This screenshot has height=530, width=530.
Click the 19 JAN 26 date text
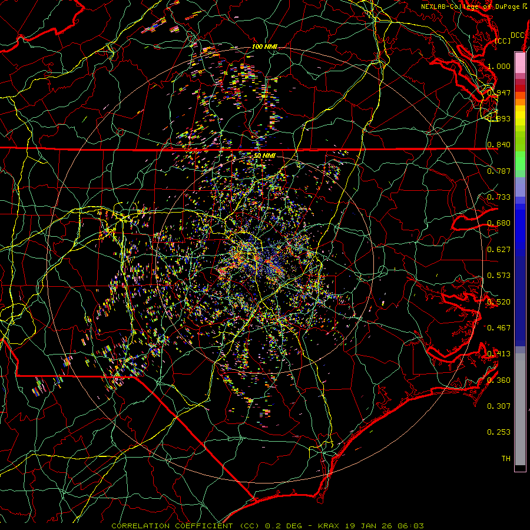tap(368, 526)
